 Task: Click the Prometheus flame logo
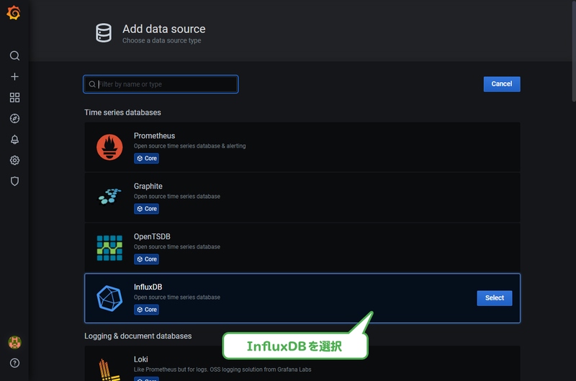109,147
